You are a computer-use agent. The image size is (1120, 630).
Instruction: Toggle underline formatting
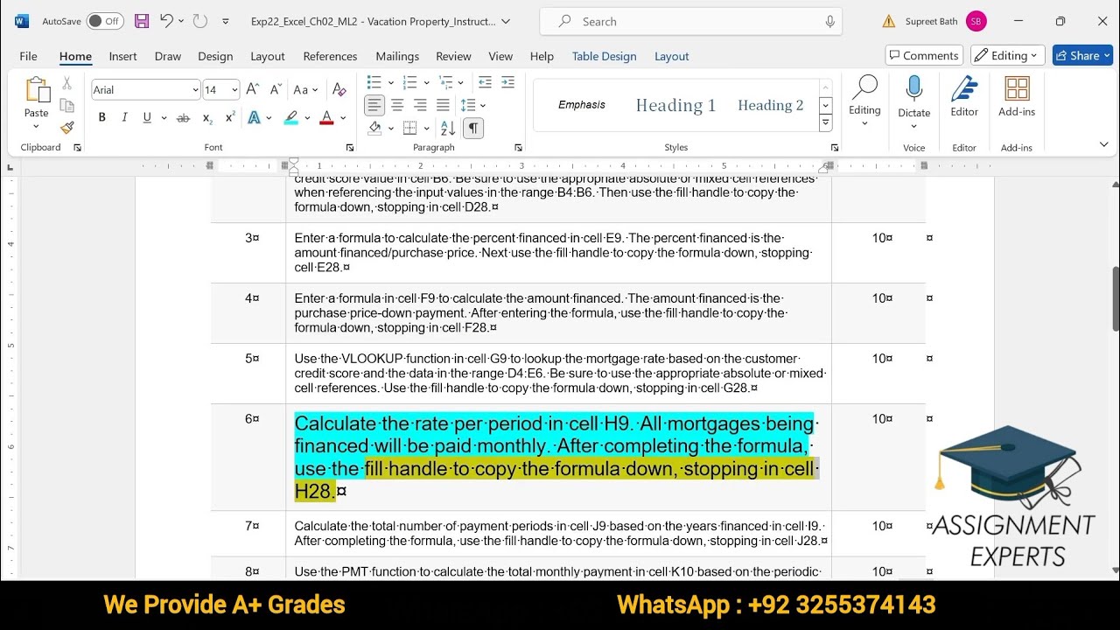(147, 117)
